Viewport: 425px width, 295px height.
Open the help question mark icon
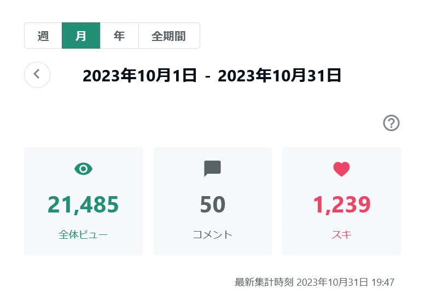point(391,123)
